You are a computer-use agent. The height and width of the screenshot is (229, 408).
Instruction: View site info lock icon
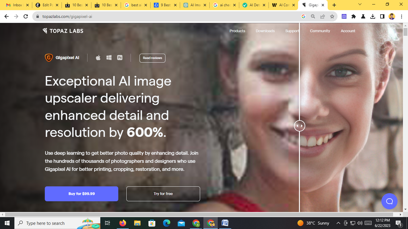click(x=38, y=17)
